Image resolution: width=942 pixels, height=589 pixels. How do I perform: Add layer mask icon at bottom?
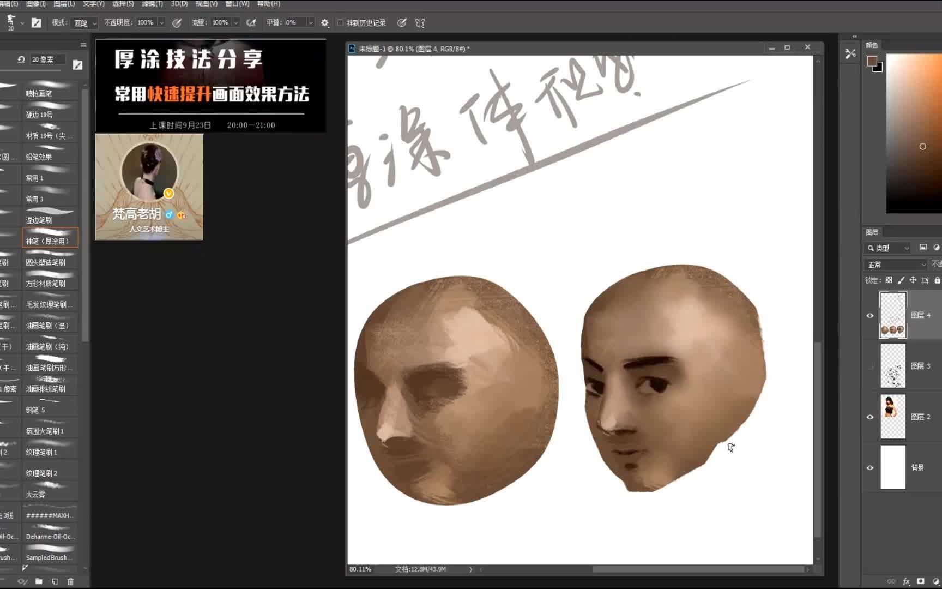click(921, 581)
